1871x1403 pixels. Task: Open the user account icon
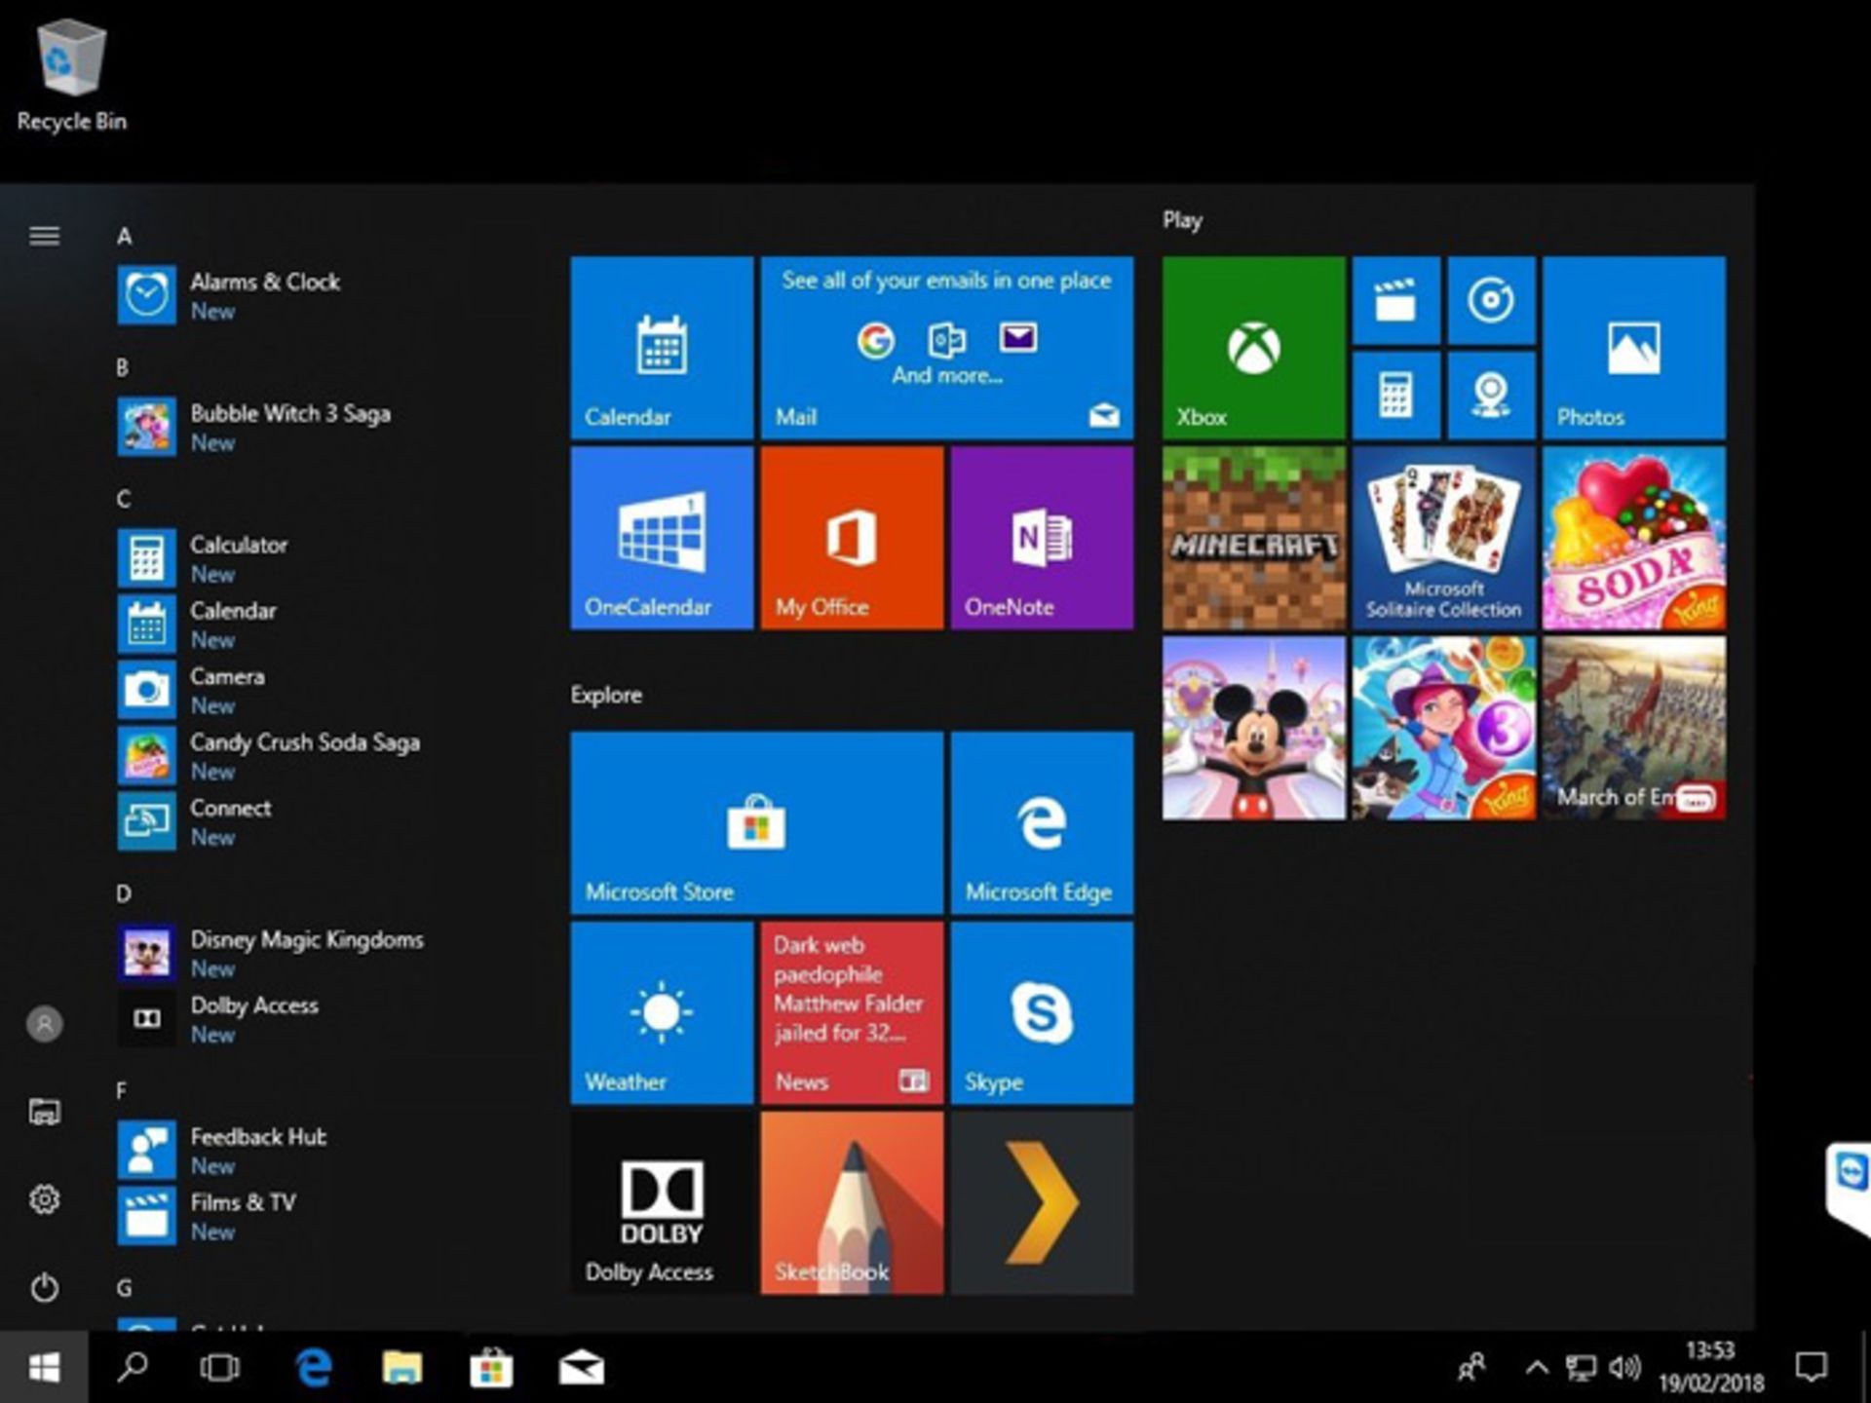[x=44, y=1024]
